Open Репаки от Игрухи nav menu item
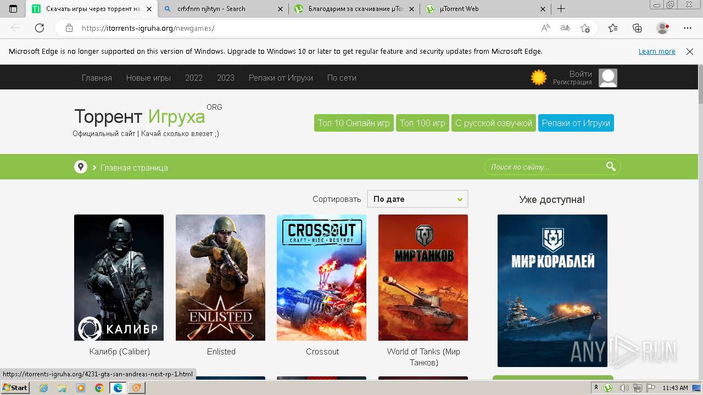This screenshot has width=703, height=395. pyautogui.click(x=281, y=78)
